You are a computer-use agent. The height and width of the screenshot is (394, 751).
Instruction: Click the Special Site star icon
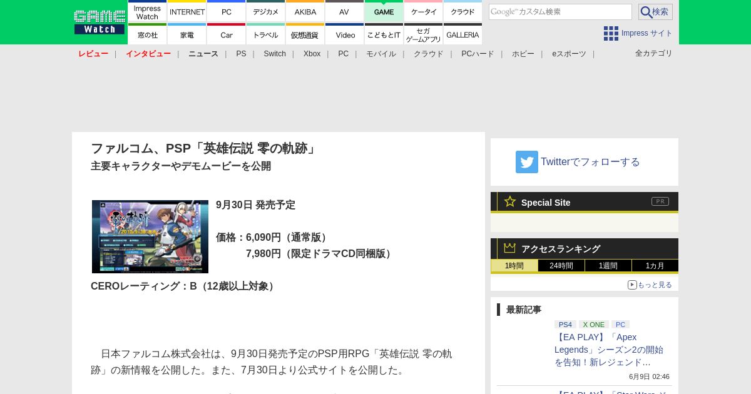(x=510, y=201)
